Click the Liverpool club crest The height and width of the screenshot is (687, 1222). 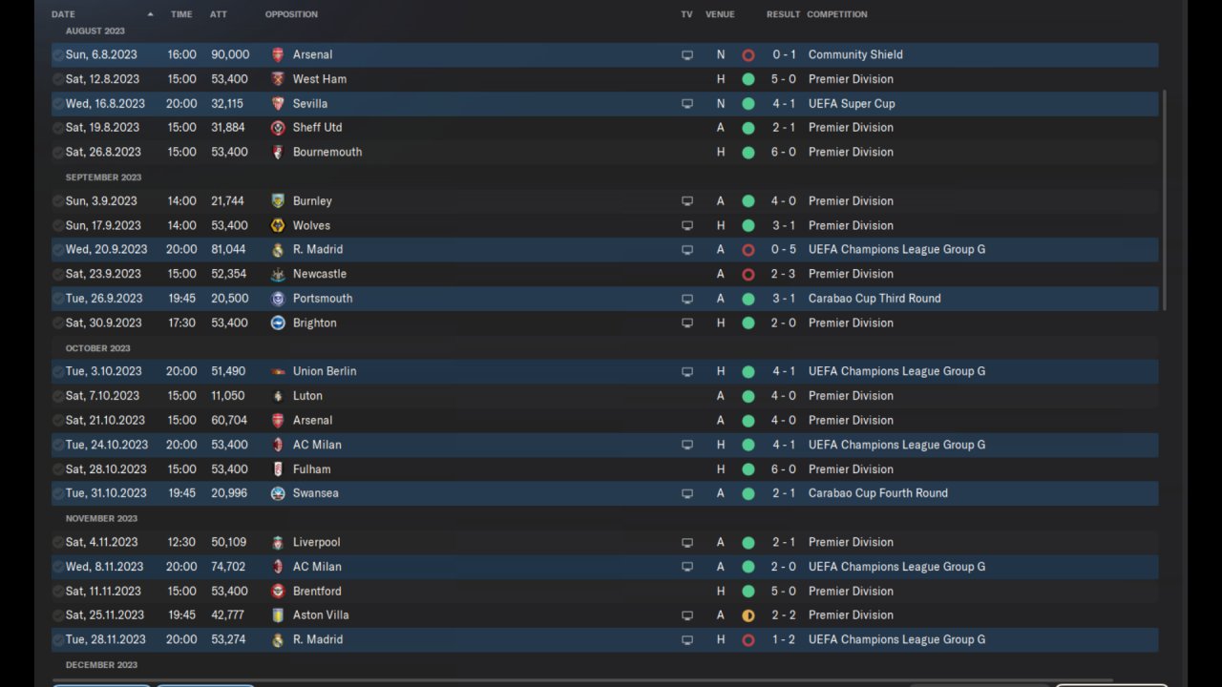[x=278, y=543]
